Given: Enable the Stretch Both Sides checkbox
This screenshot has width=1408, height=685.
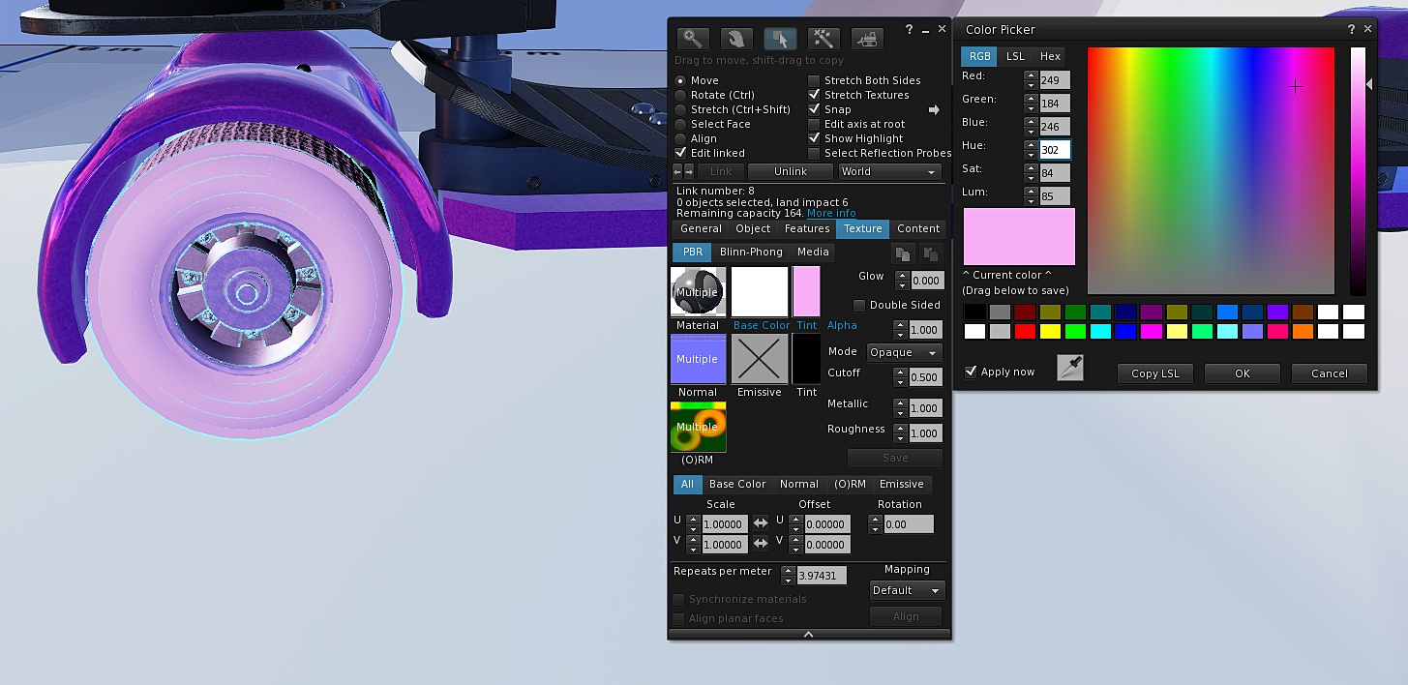Looking at the screenshot, I should click(x=814, y=81).
